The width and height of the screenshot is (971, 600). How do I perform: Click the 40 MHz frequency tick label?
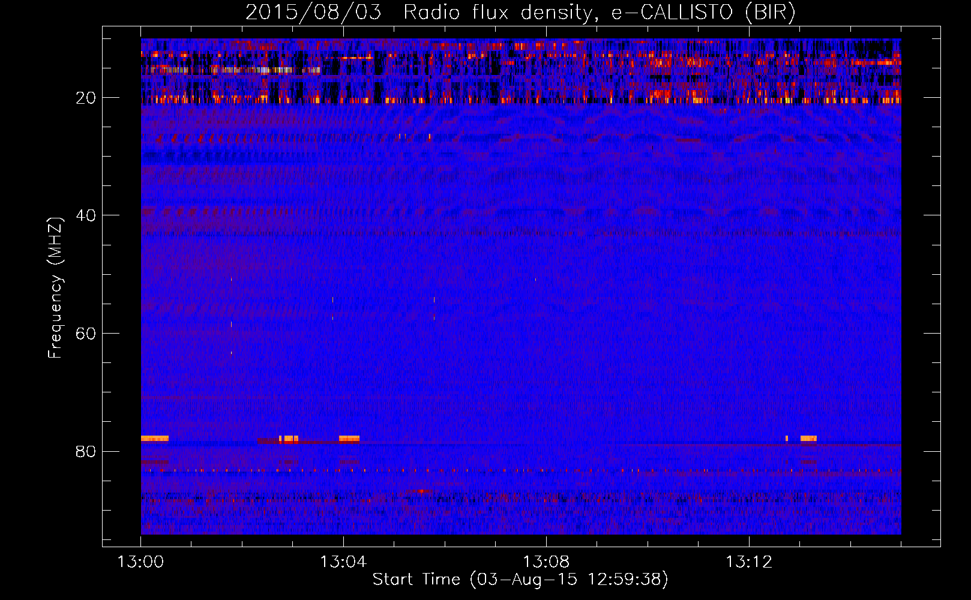coord(86,215)
